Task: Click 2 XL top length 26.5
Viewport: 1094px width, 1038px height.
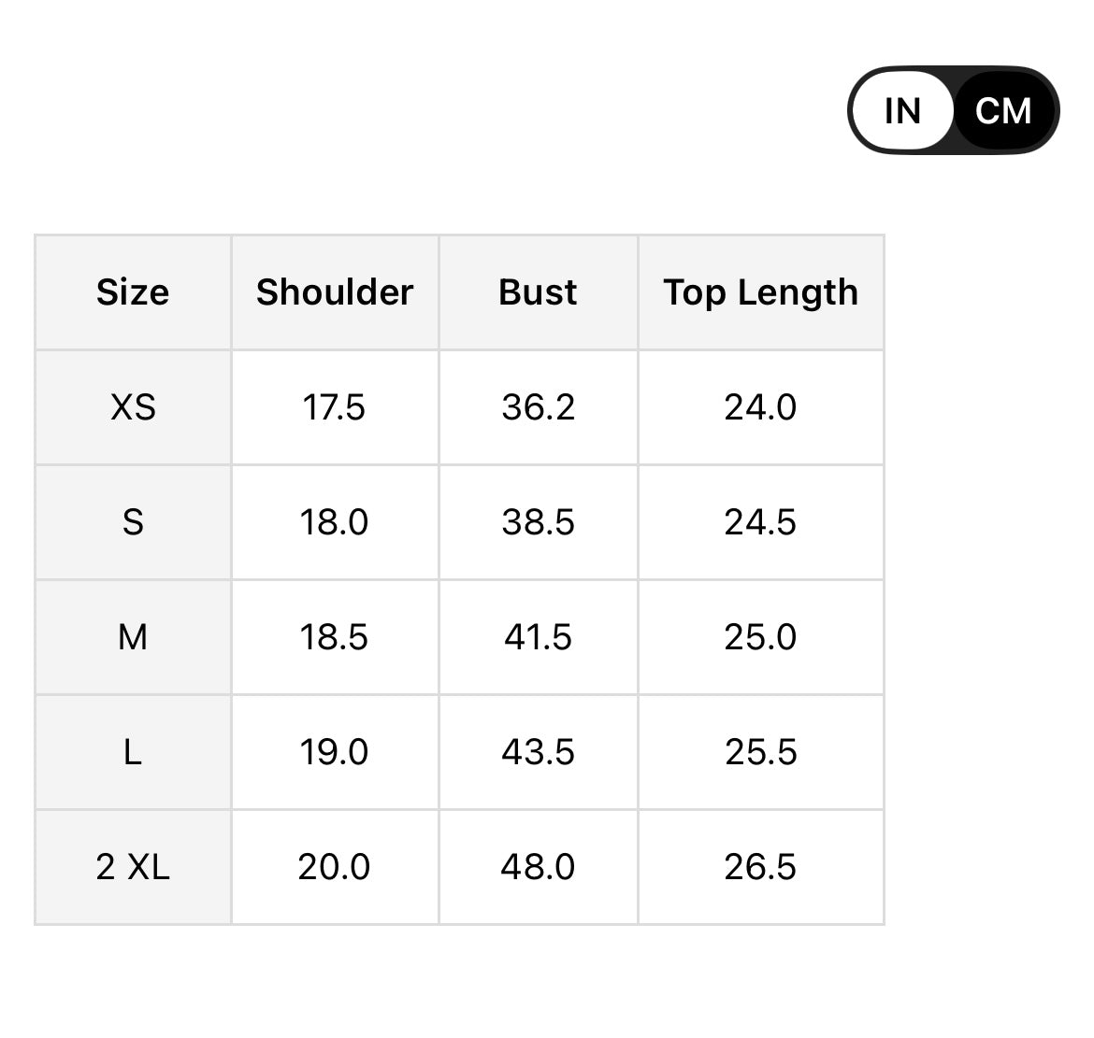Action: pos(760,867)
